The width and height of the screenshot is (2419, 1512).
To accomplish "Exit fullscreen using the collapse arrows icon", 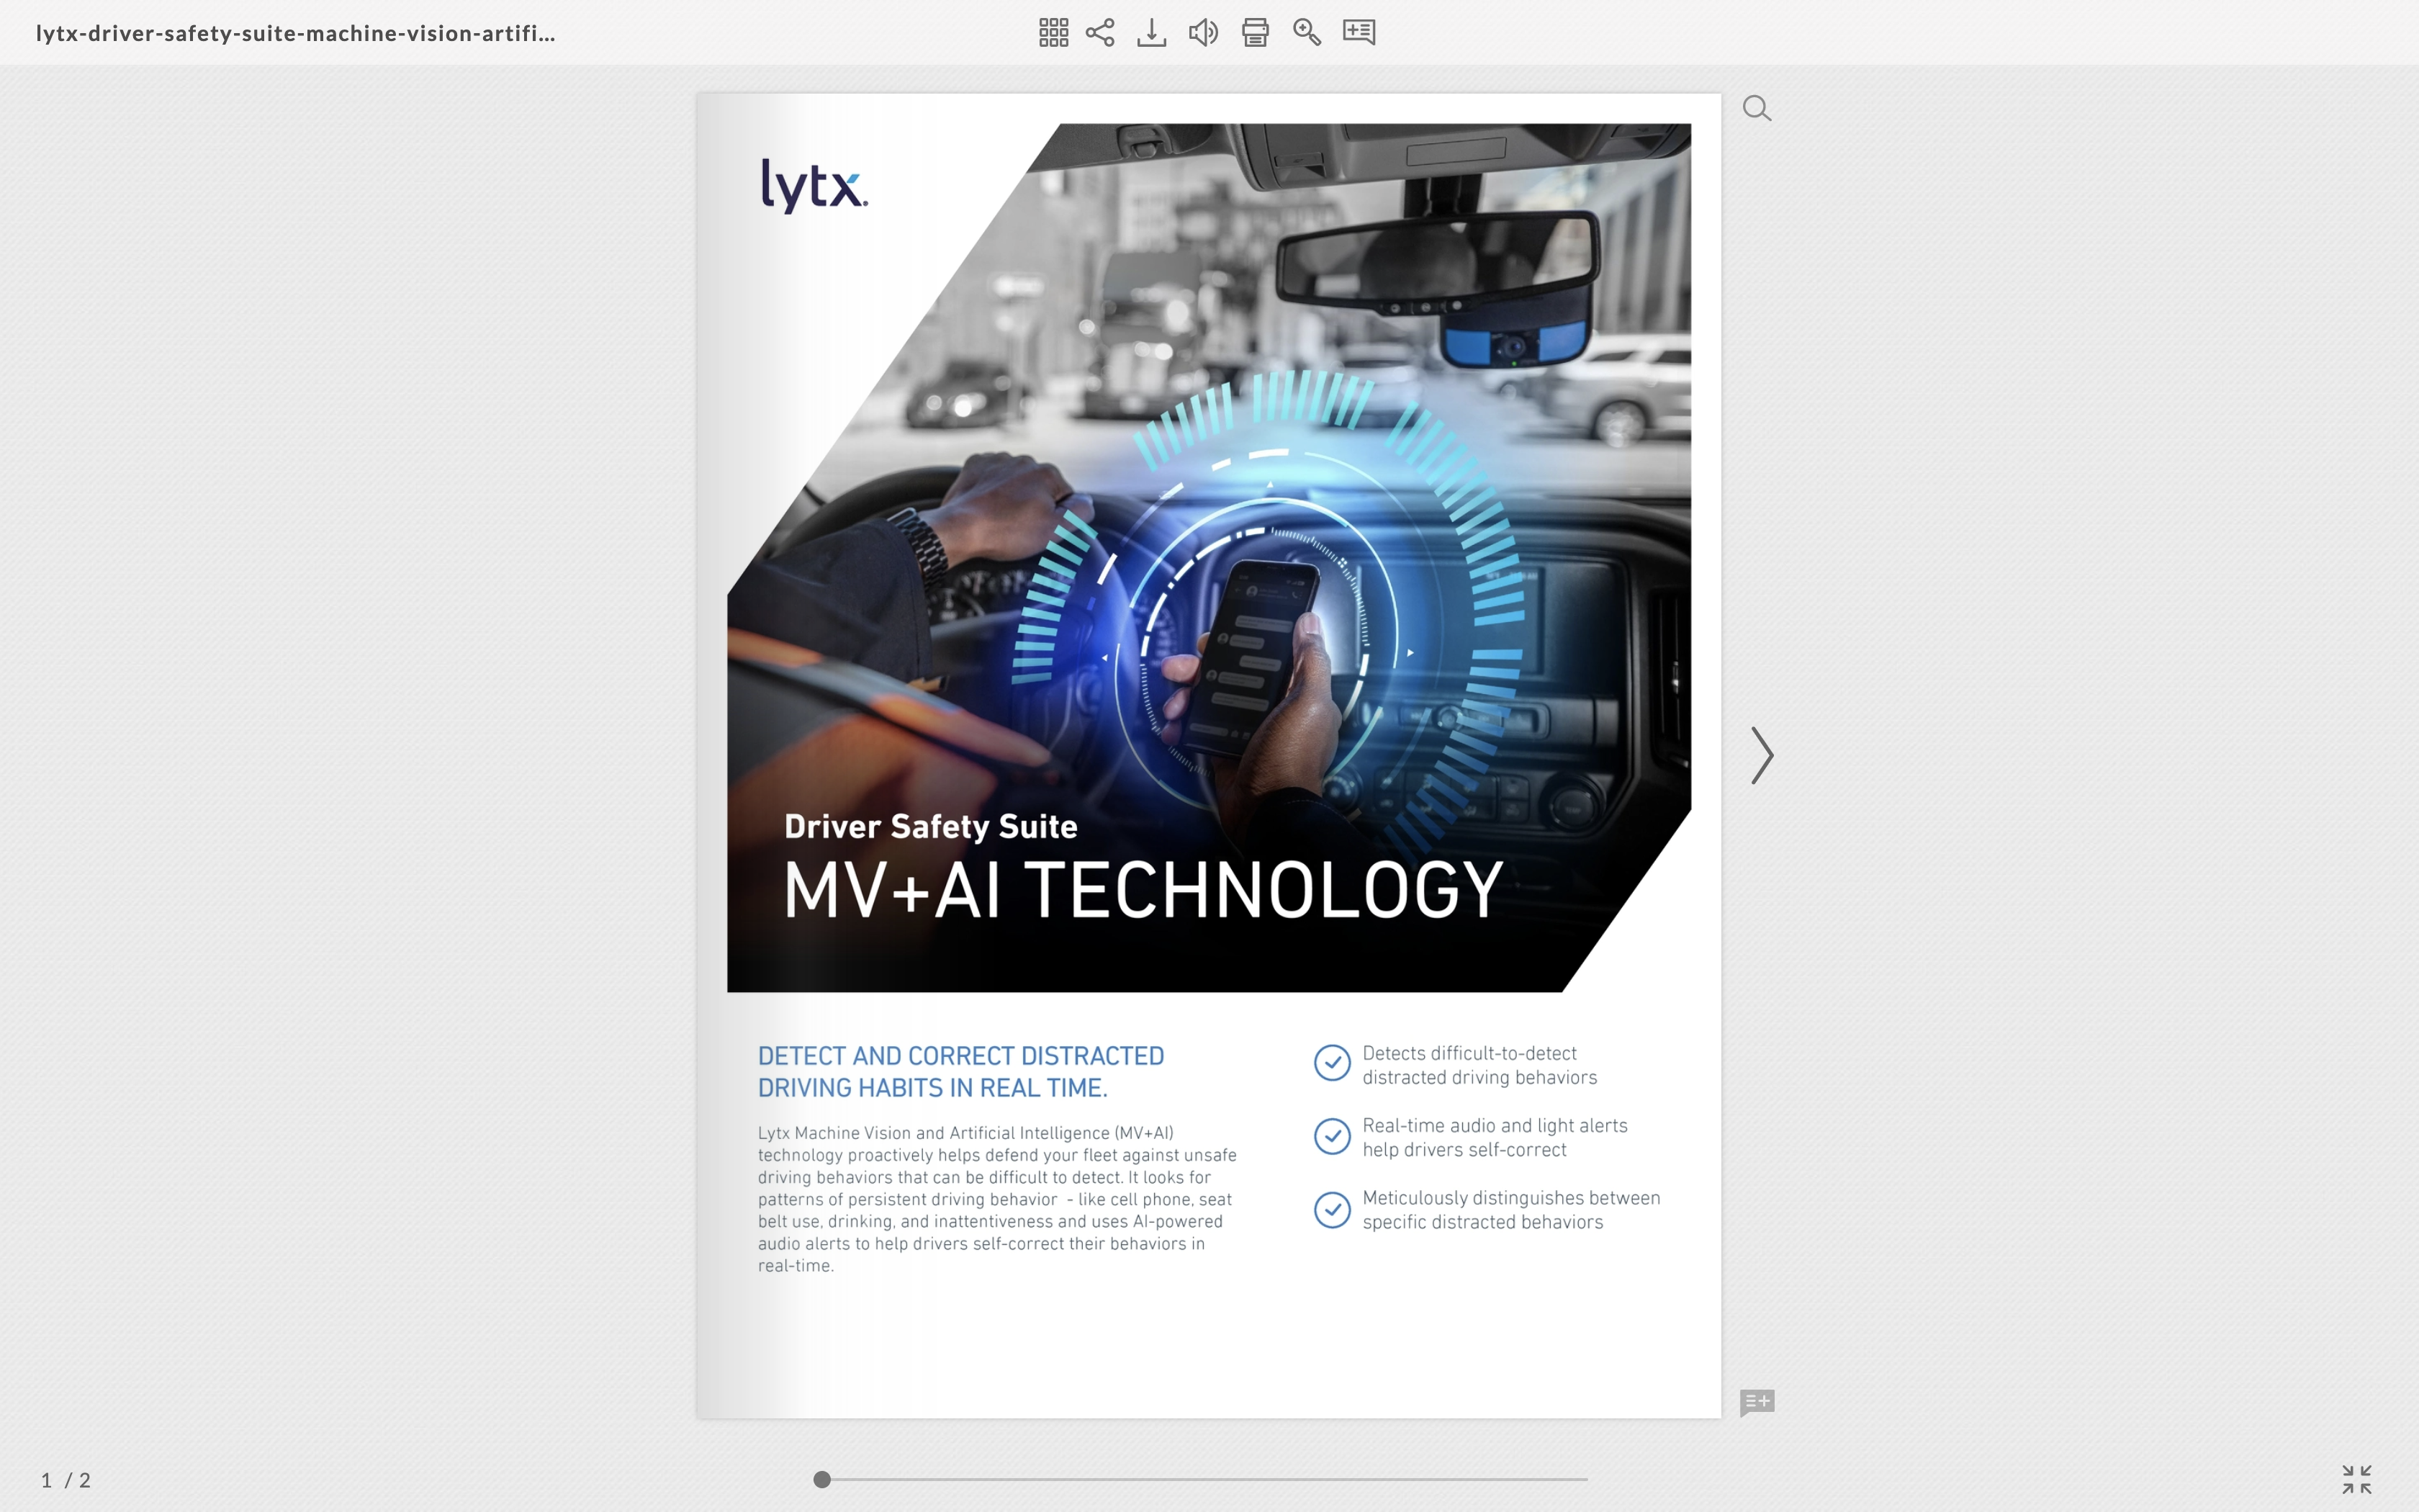I will coord(2356,1479).
